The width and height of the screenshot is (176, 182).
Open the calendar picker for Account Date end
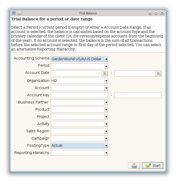coord(158,73)
